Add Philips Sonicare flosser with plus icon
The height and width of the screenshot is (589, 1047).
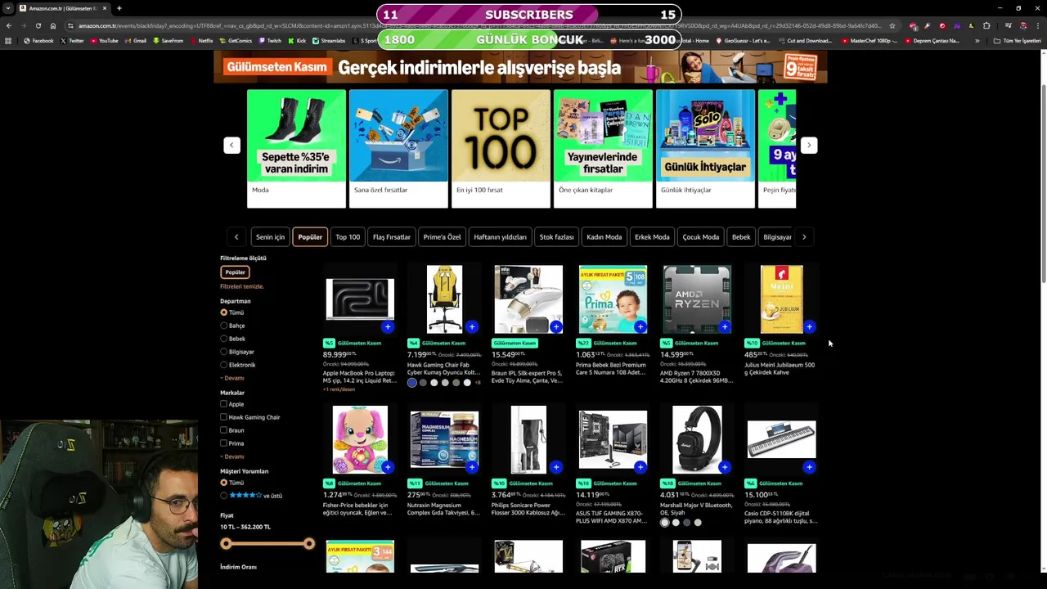(x=556, y=467)
